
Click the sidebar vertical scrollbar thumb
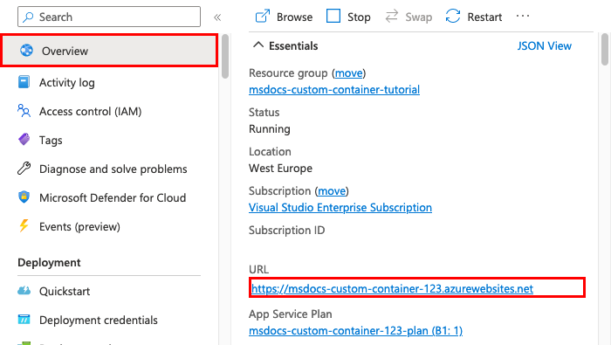pos(225,57)
